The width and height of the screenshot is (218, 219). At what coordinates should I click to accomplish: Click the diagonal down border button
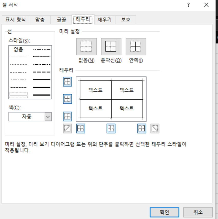tap(155, 129)
